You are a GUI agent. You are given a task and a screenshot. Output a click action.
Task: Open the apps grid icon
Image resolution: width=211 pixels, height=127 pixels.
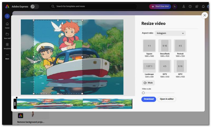(196, 6)
